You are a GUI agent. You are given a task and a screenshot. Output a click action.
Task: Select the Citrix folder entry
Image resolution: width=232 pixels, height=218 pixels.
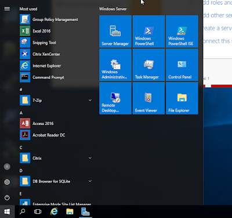click(56, 158)
